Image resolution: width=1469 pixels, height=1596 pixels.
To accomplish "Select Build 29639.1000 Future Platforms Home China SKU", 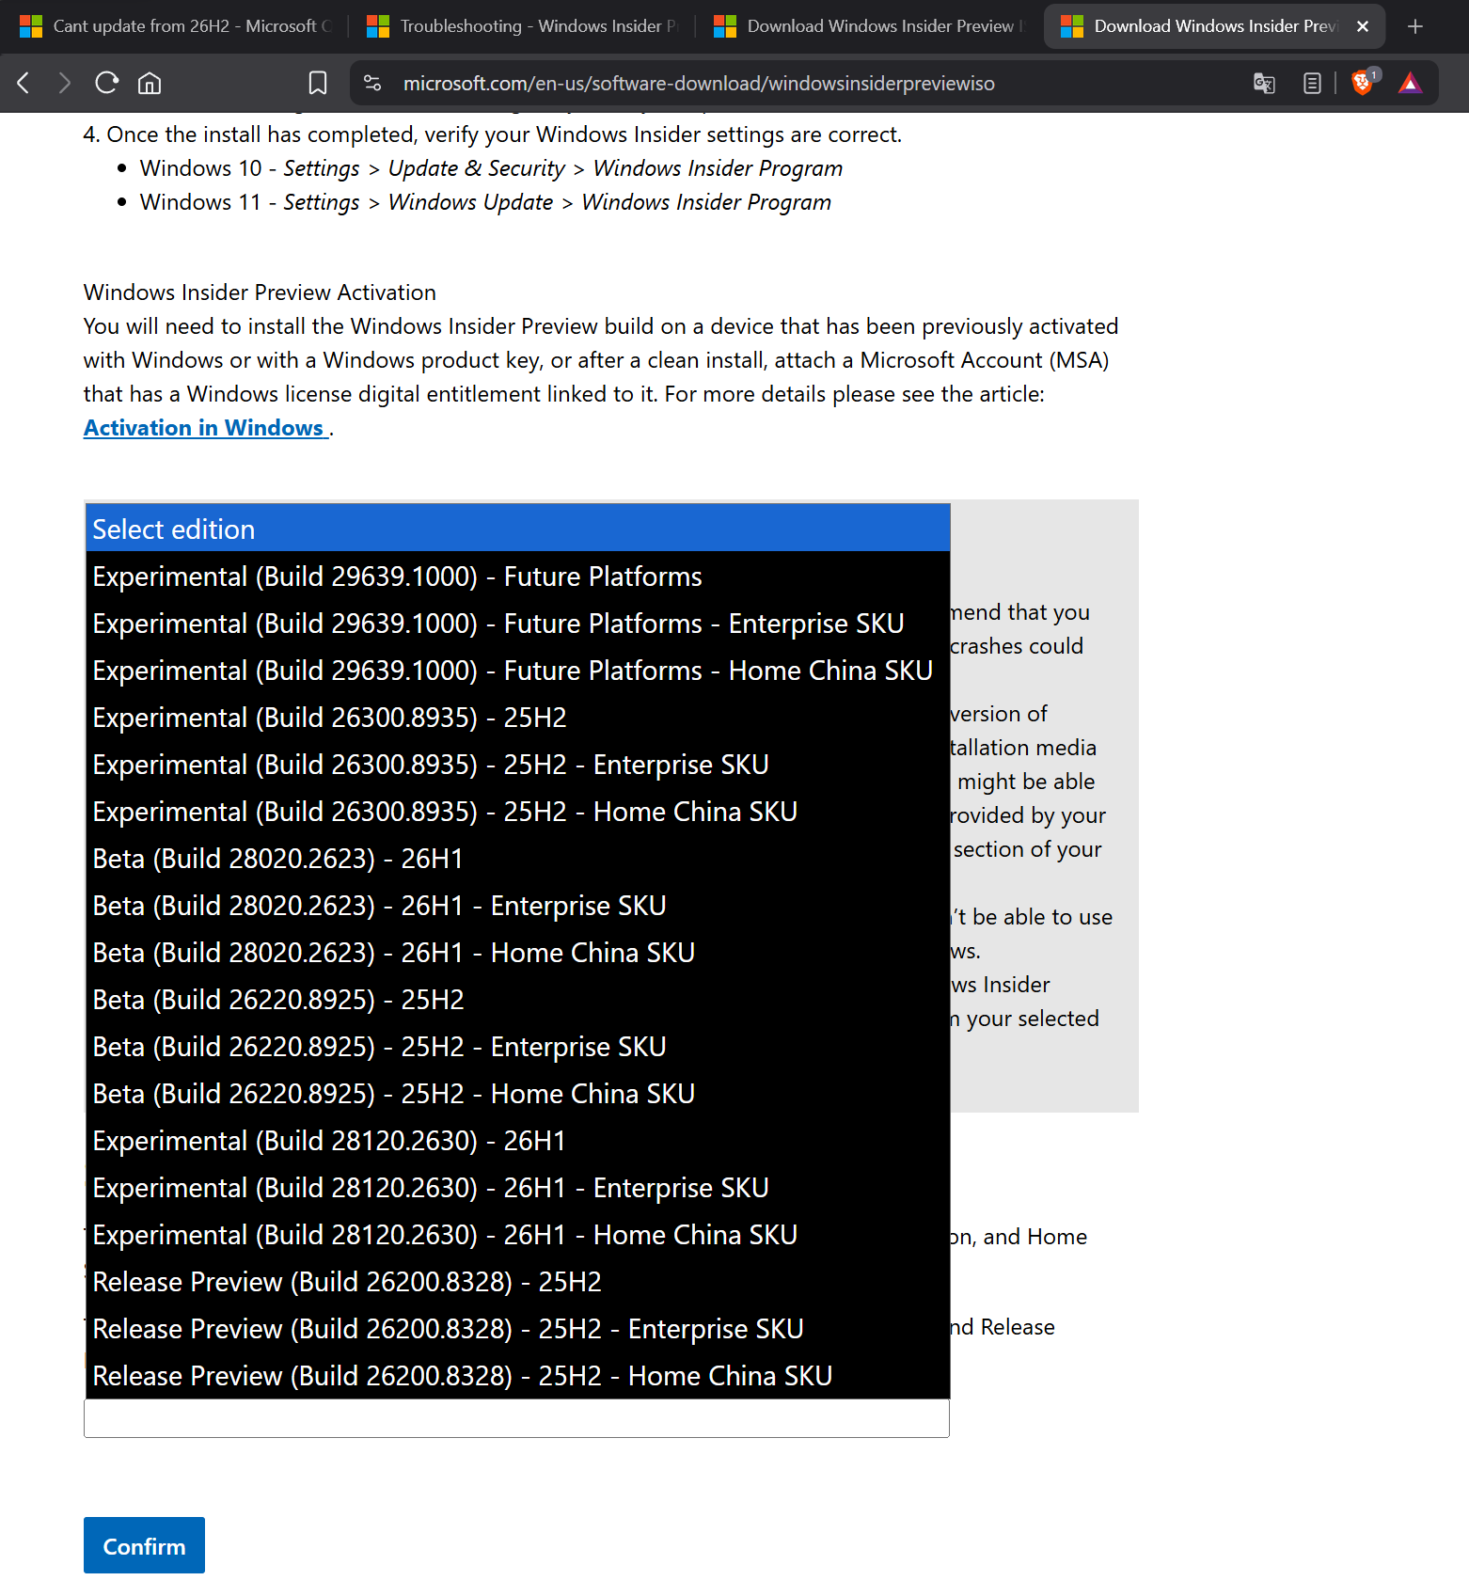I will click(518, 670).
